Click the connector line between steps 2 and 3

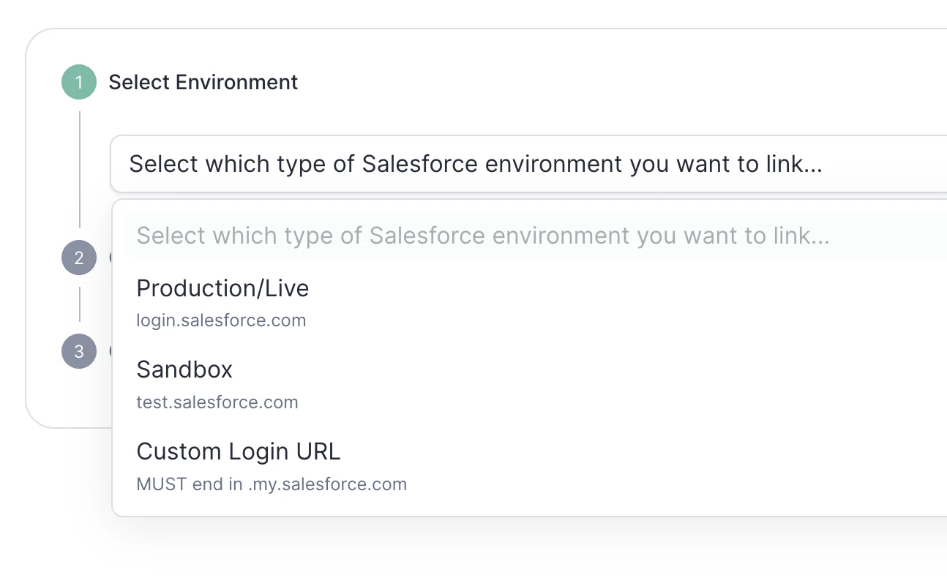pos(80,304)
